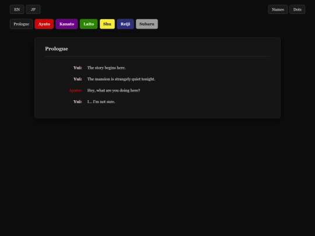315x236 pixels.
Task: Click "Yui:" beside the mansion line
Action: pos(78,79)
